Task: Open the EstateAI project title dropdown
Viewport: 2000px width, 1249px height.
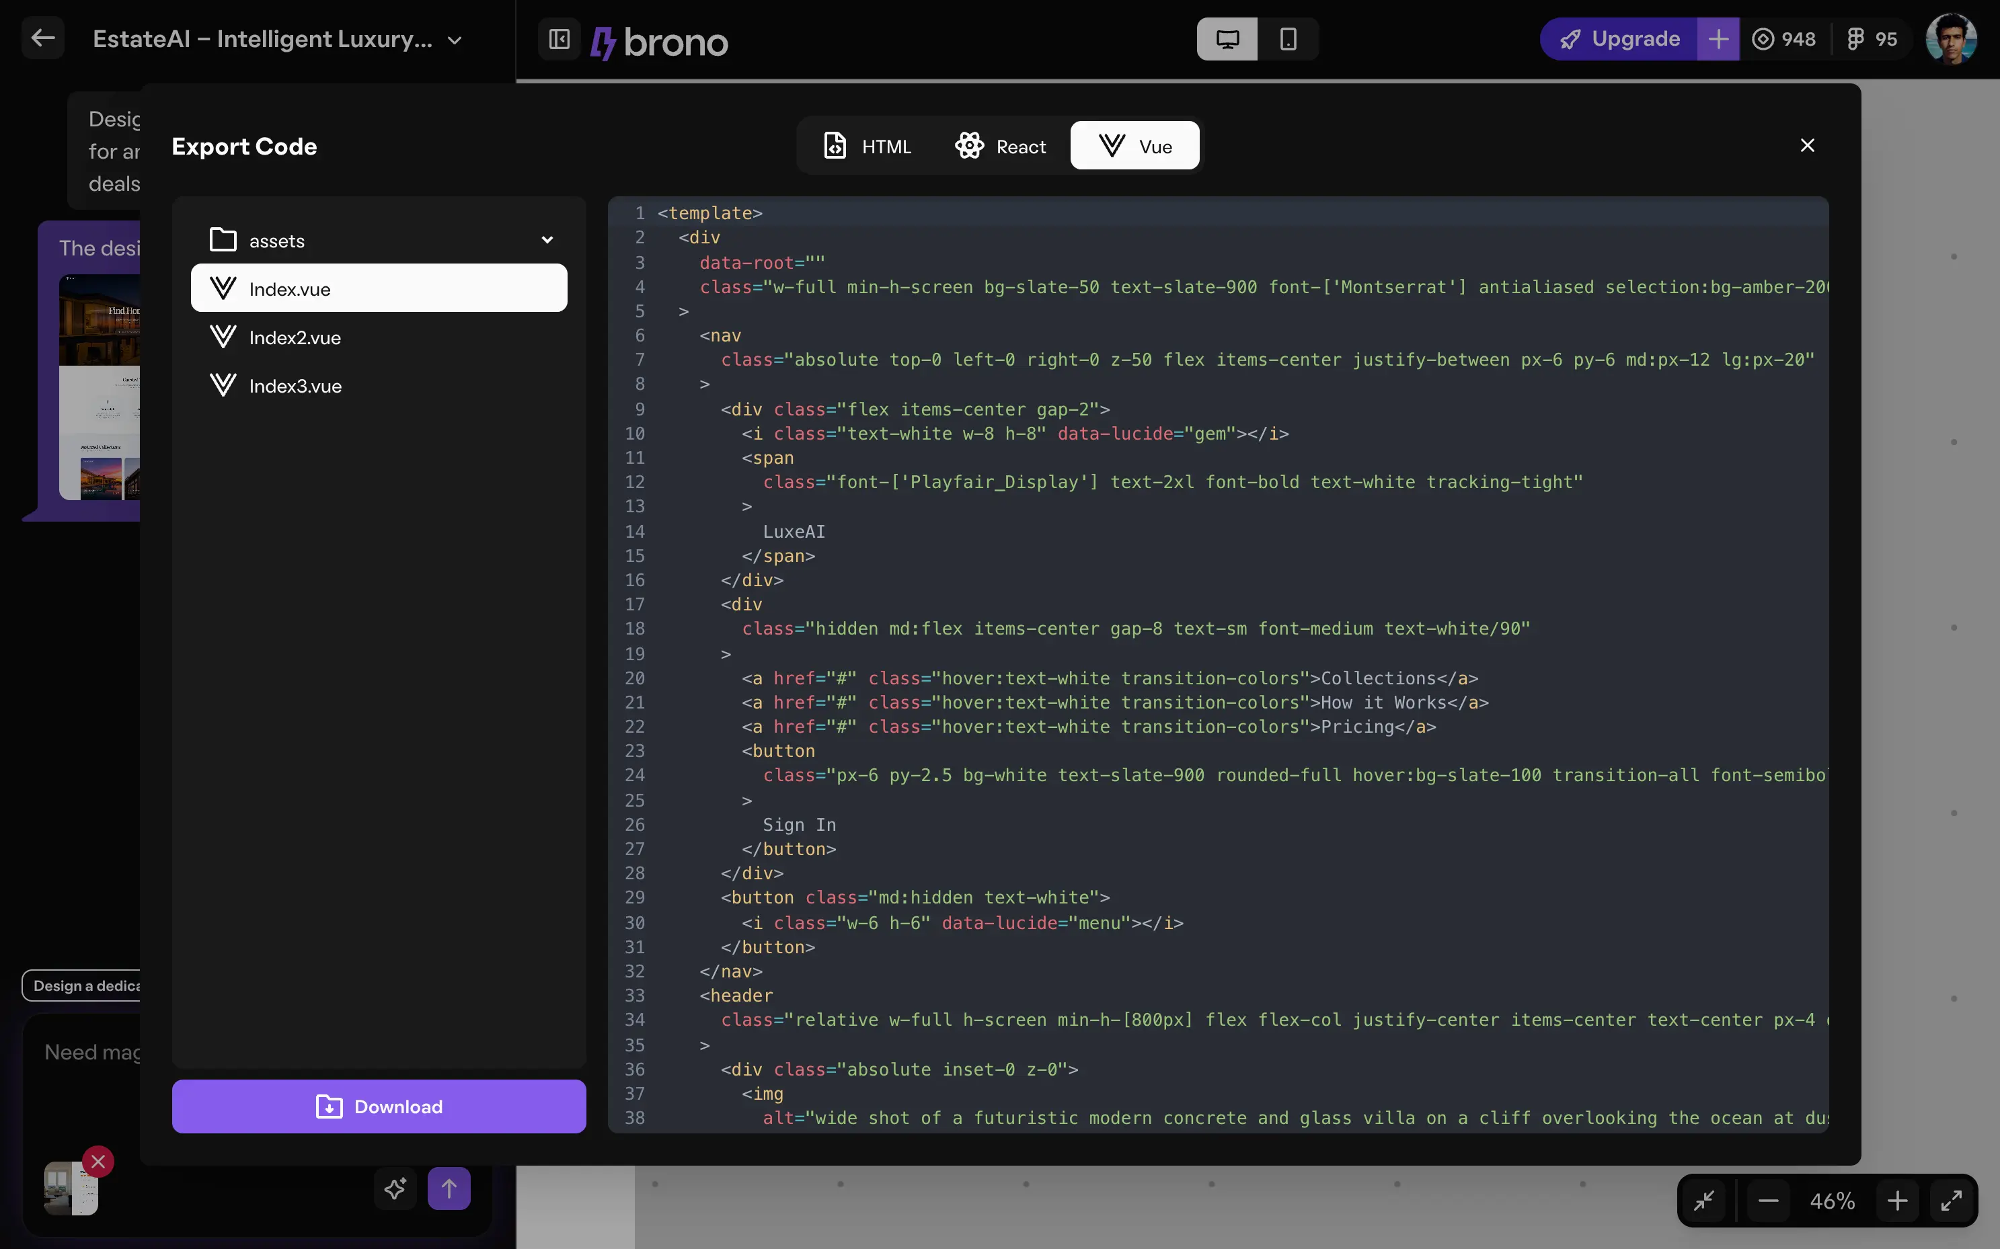Action: coord(454,40)
